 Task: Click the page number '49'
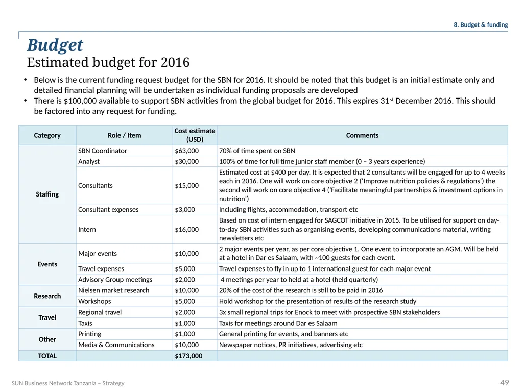click(x=504, y=383)
